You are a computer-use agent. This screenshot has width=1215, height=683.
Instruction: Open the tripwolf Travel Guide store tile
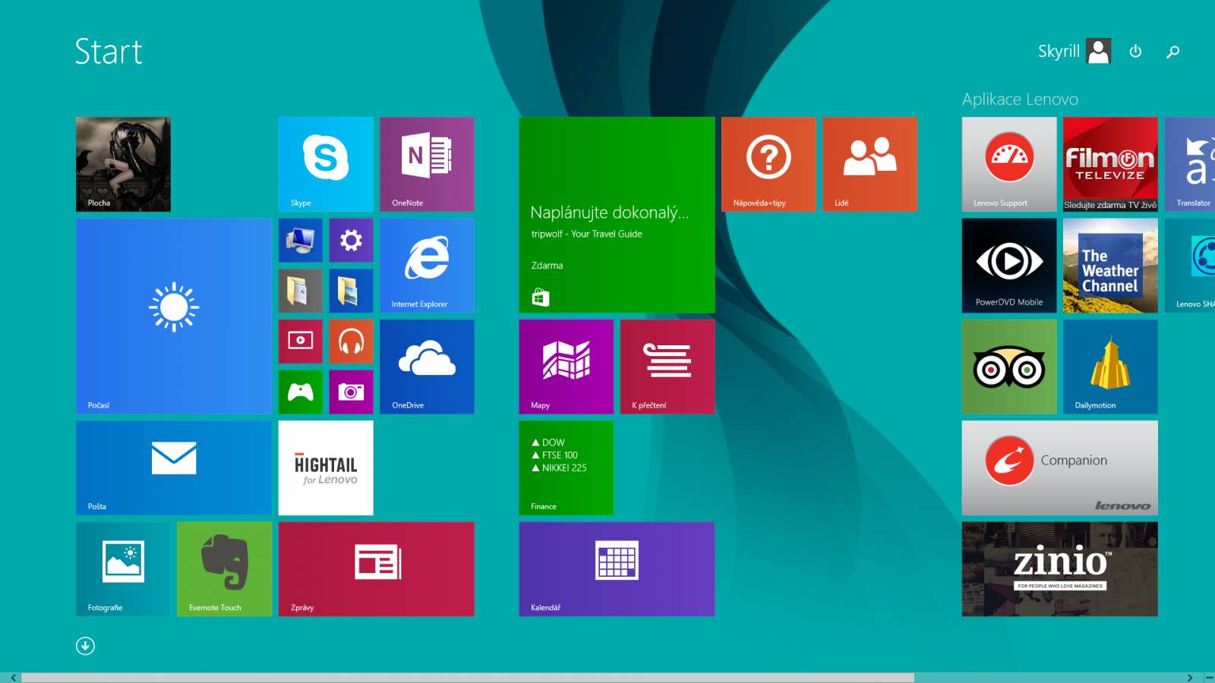click(617, 215)
